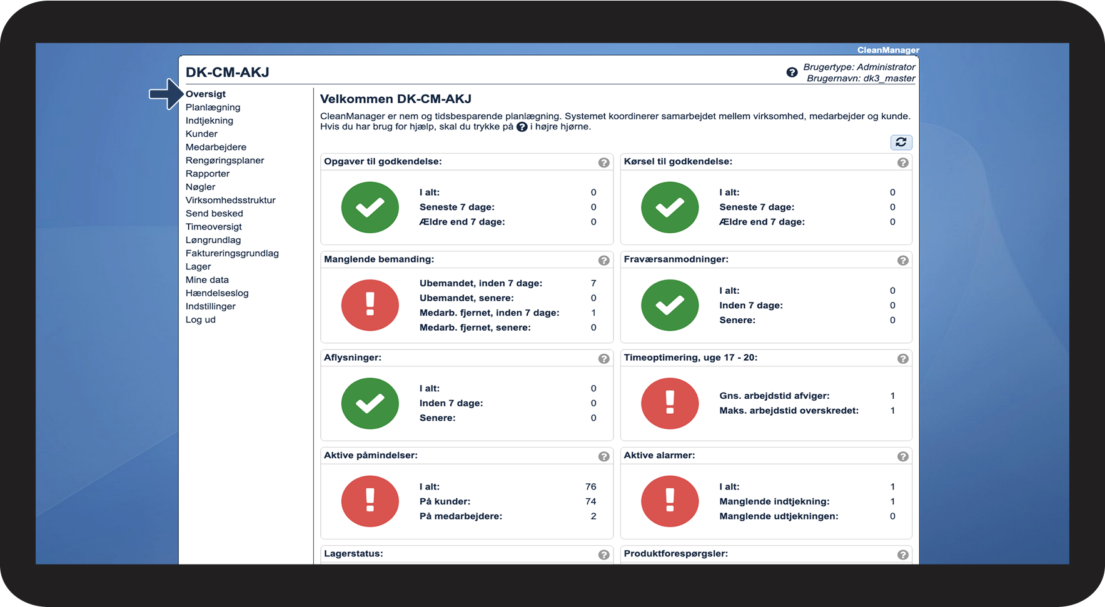Click the refresh dashboard icon
The image size is (1105, 607).
tap(901, 143)
